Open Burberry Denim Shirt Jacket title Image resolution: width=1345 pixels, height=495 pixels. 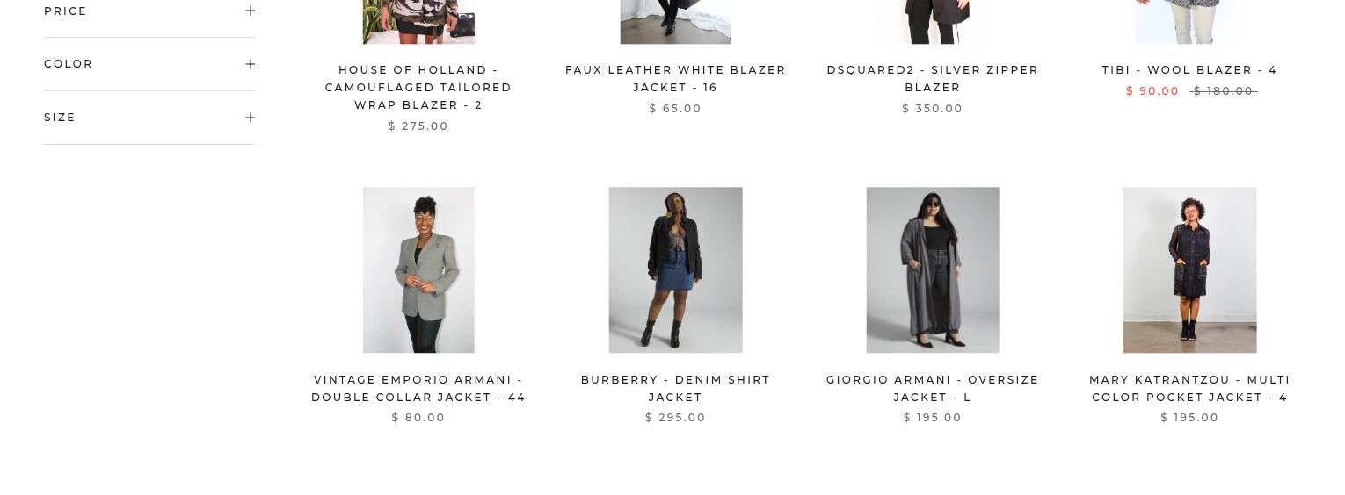click(675, 389)
